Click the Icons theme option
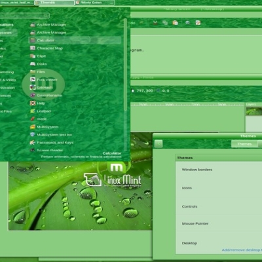The width and height of the screenshot is (262, 262). pyautogui.click(x=187, y=188)
